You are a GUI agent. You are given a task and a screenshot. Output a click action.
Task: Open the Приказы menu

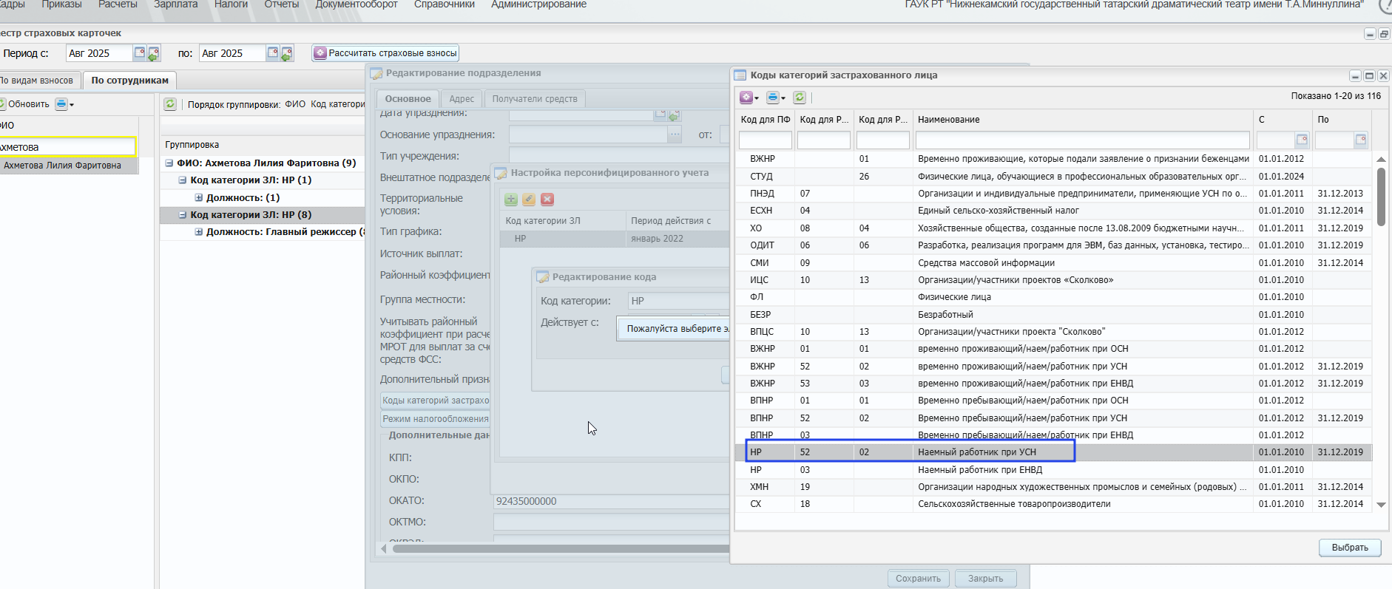(x=61, y=4)
